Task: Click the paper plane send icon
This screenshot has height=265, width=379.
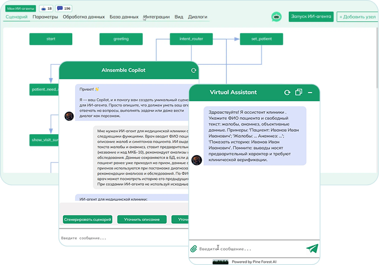Action: click(x=312, y=249)
